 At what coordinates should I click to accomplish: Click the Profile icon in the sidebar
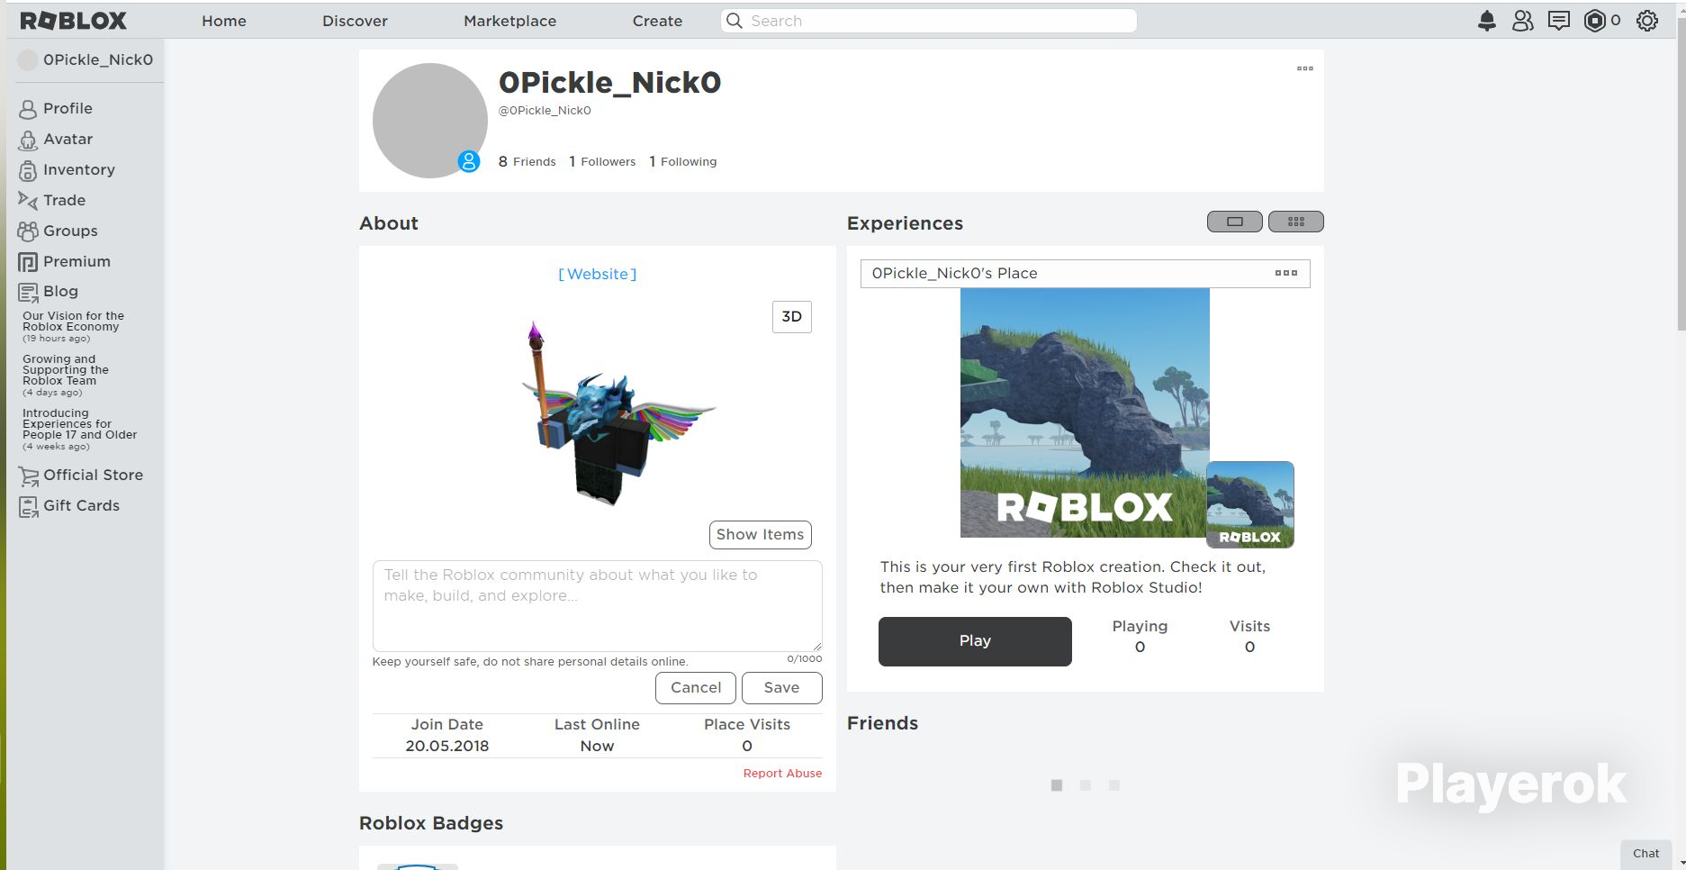pyautogui.click(x=28, y=109)
